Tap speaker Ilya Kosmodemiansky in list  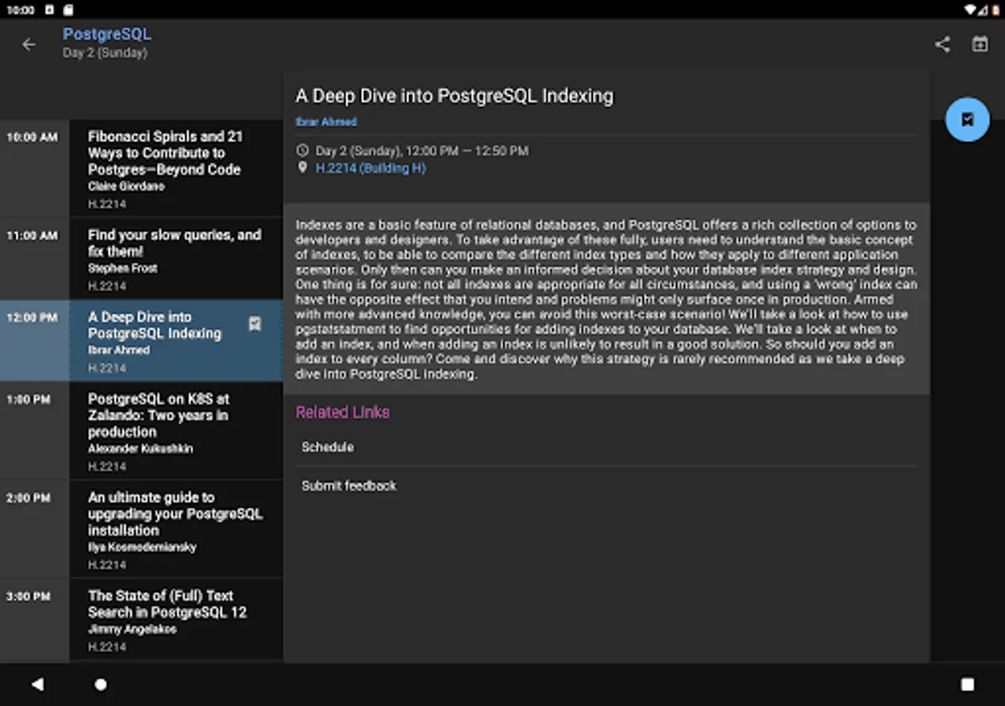pos(142,547)
